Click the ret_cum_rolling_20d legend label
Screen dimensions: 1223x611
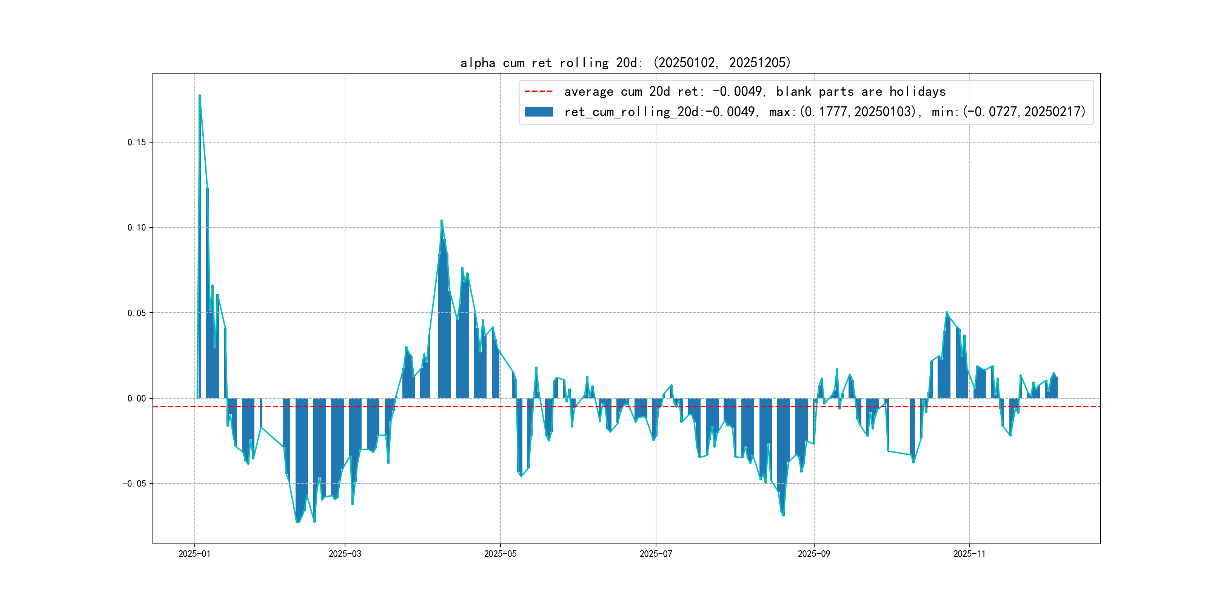point(824,112)
